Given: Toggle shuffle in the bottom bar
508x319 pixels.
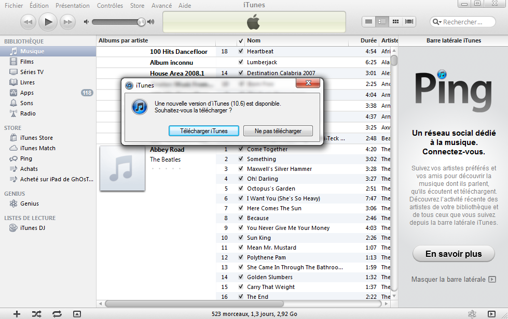Looking at the screenshot, I should point(37,314).
